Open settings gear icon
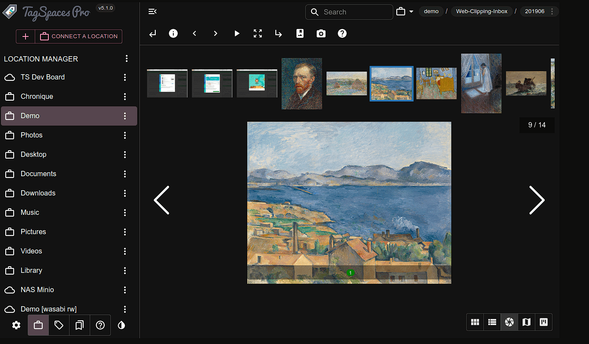Viewport: 589px width, 344px height. click(x=16, y=325)
